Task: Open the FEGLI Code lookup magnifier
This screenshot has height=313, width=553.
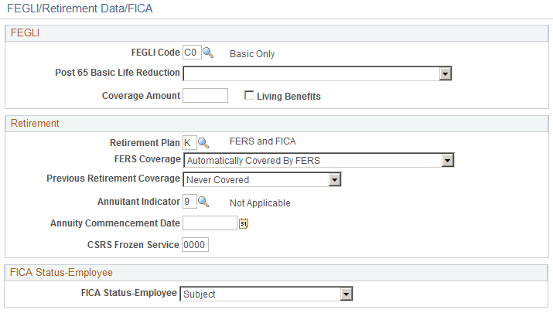Action: click(207, 53)
